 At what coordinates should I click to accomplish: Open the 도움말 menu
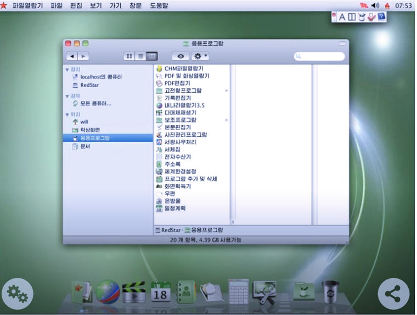[x=159, y=5]
